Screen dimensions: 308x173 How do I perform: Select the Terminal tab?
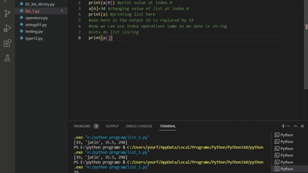tap(167, 126)
